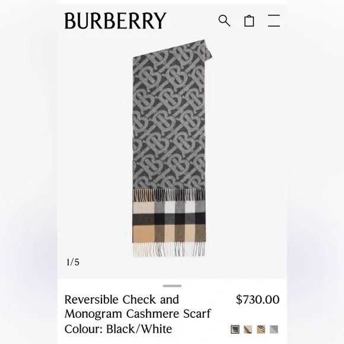
Task: Select the outlined Black/White colour swatch
Action: (235, 329)
